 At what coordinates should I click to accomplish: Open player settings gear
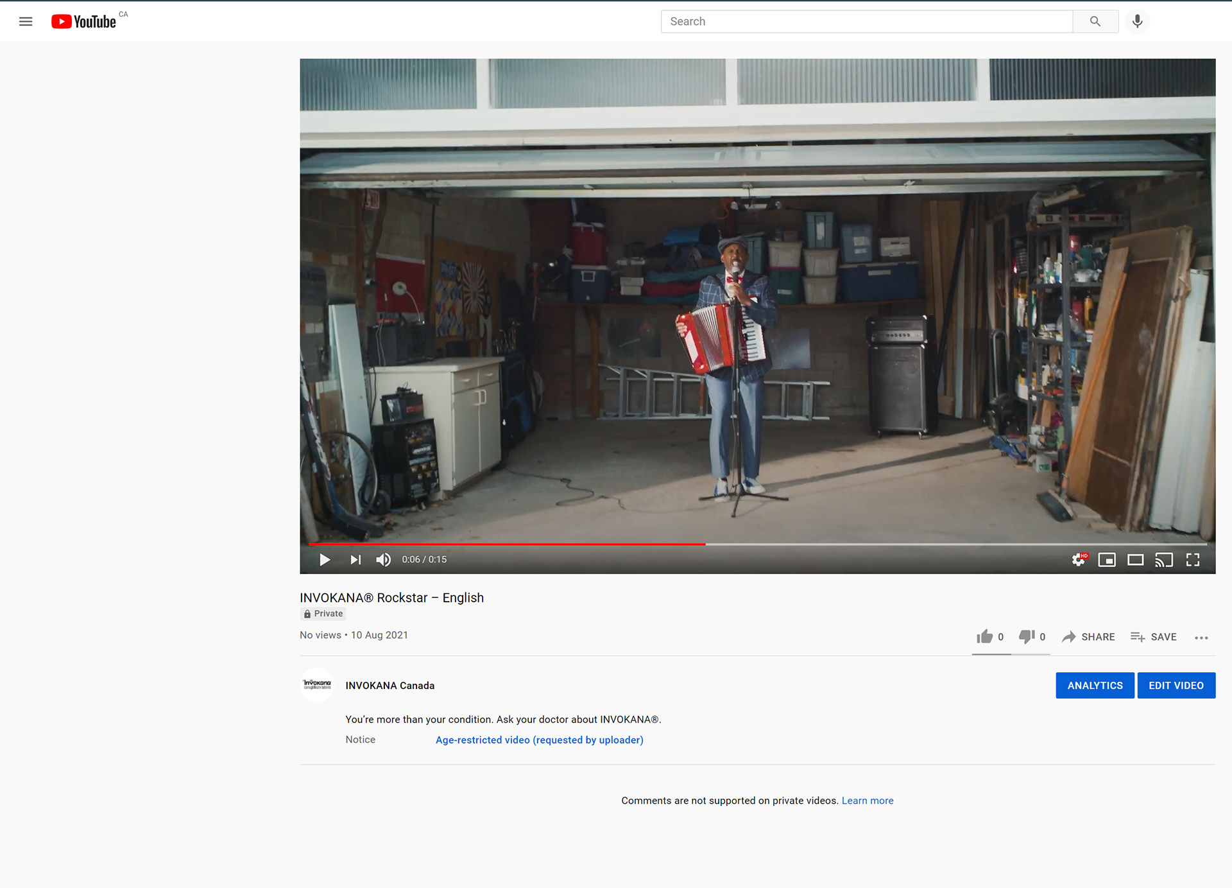click(1079, 560)
